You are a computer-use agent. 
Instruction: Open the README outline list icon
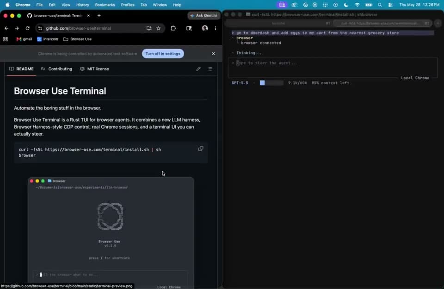click(210, 69)
